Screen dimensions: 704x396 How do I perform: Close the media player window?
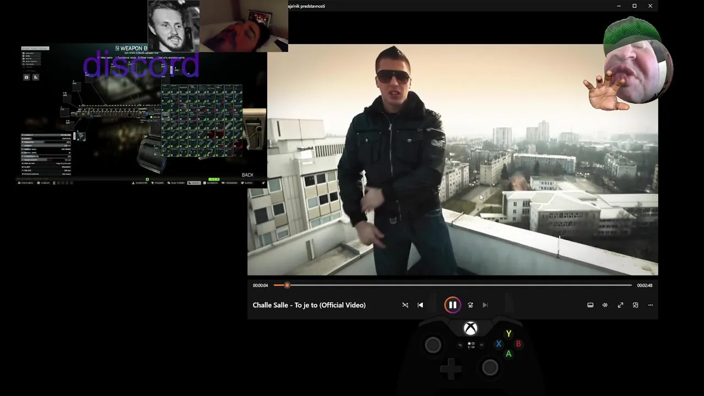650,6
